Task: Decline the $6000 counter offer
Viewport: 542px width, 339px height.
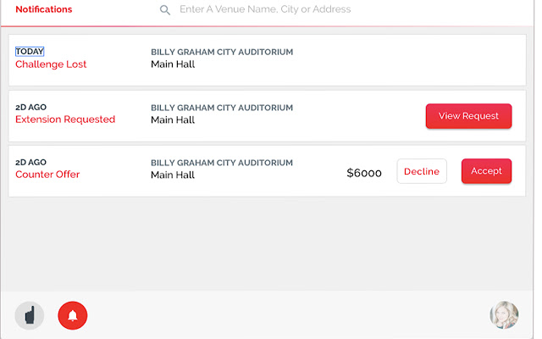Action: [x=421, y=171]
